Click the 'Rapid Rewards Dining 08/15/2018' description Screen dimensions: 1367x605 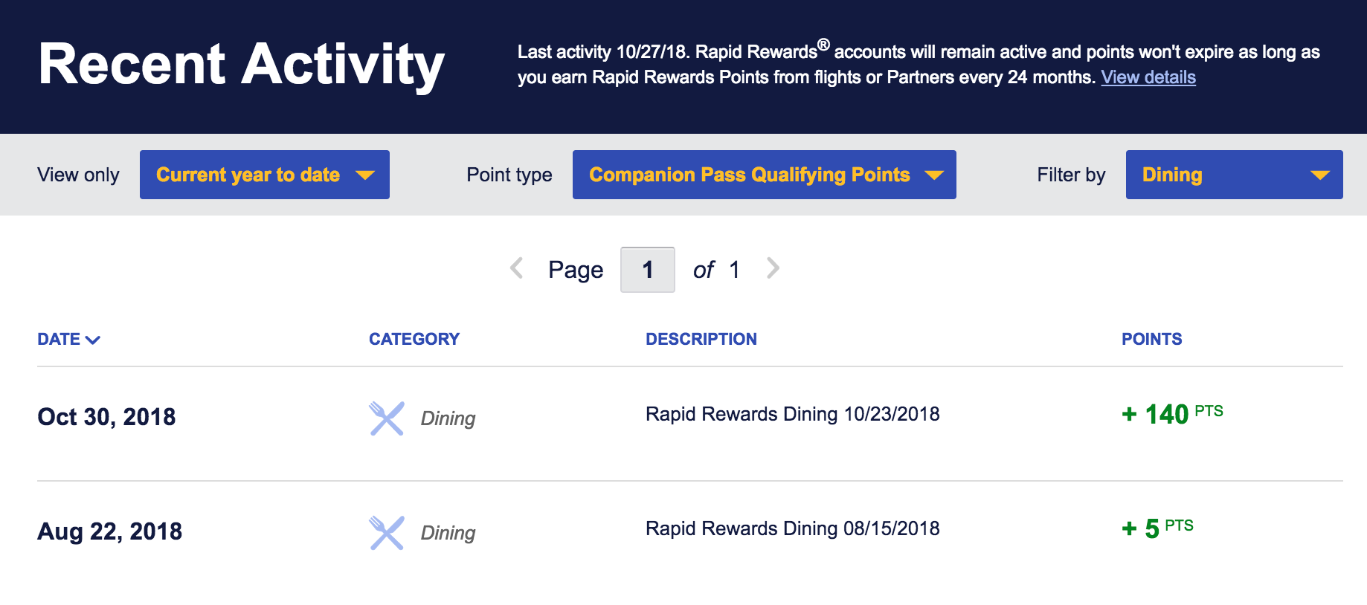pyautogui.click(x=792, y=528)
